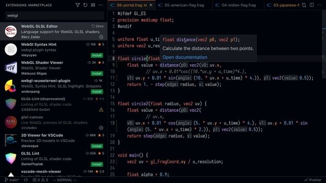Click the main branch indicator in status bar

pyautogui.click(x=12, y=180)
